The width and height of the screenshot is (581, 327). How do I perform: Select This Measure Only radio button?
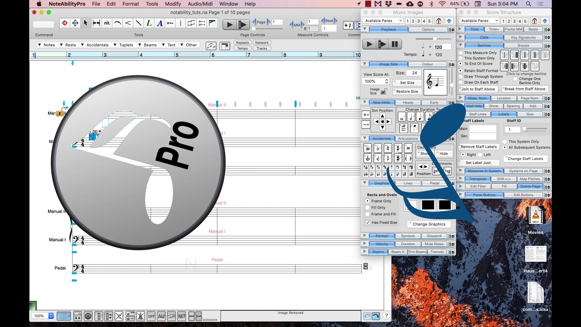click(461, 53)
